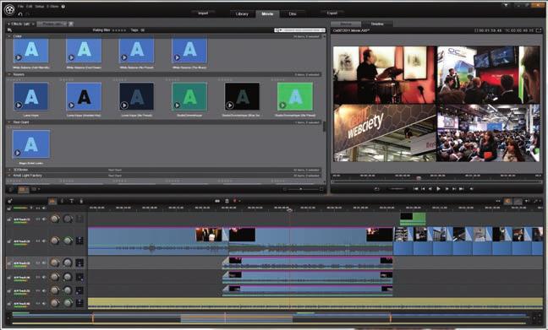Screen dimensions: 548x330
Task: Collapse the Red Giant effects section
Action: click(x=9, y=122)
